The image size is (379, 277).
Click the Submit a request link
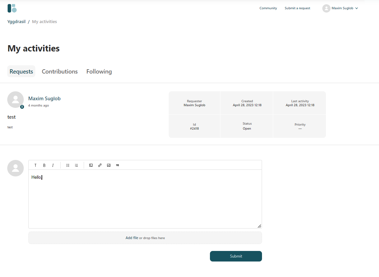click(x=297, y=8)
